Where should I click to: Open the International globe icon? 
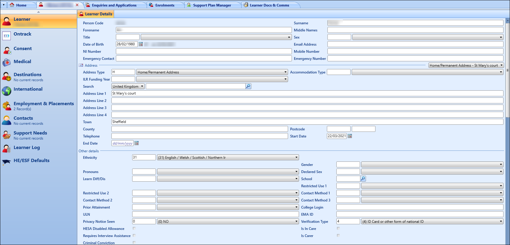click(7, 91)
